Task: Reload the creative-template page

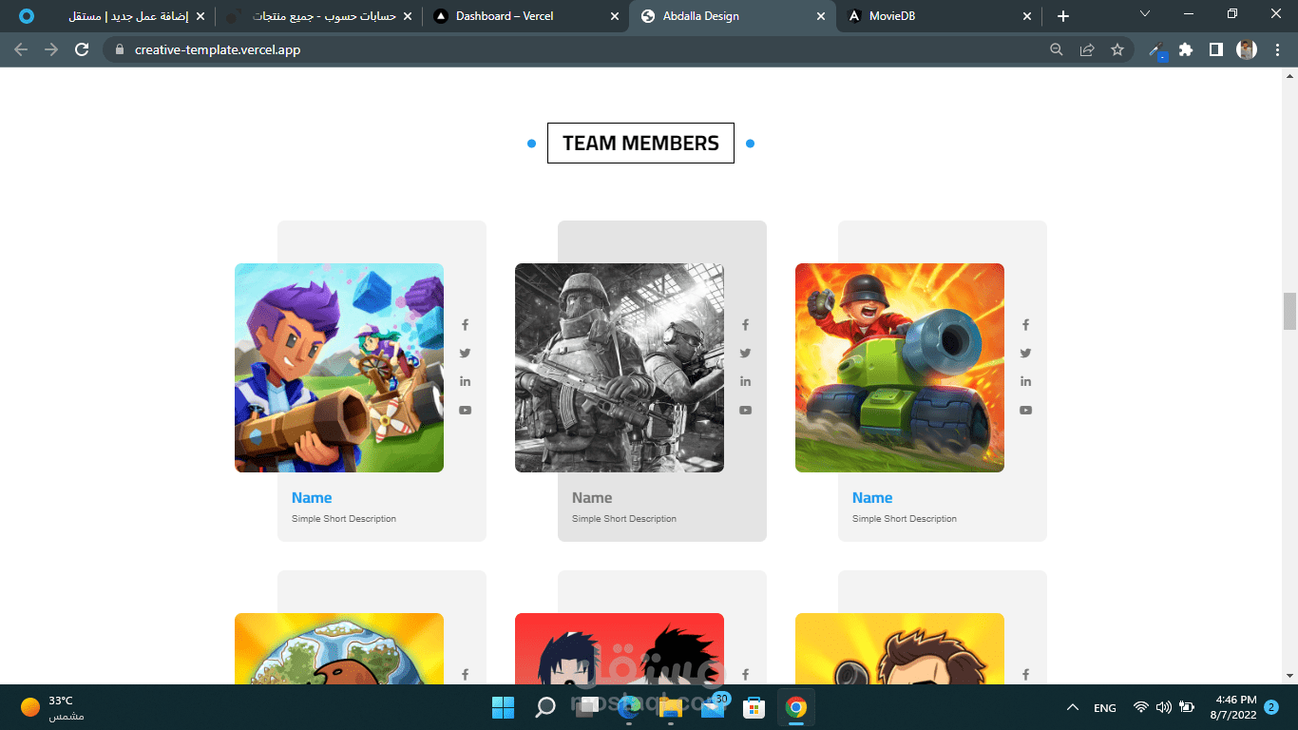Action: coord(82,49)
